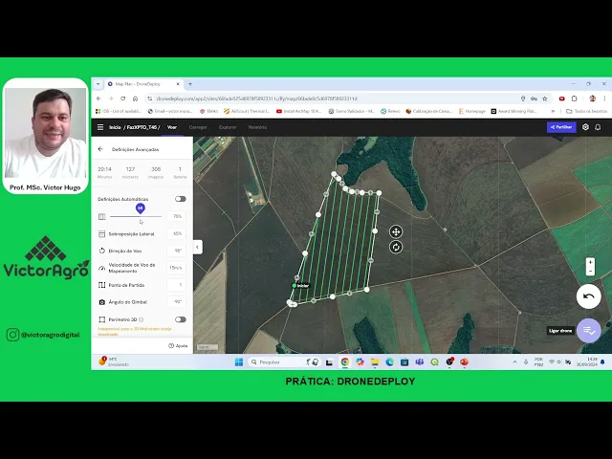Click the Direção de Voo rotation icon
This screenshot has width=612, height=459.
tap(102, 251)
